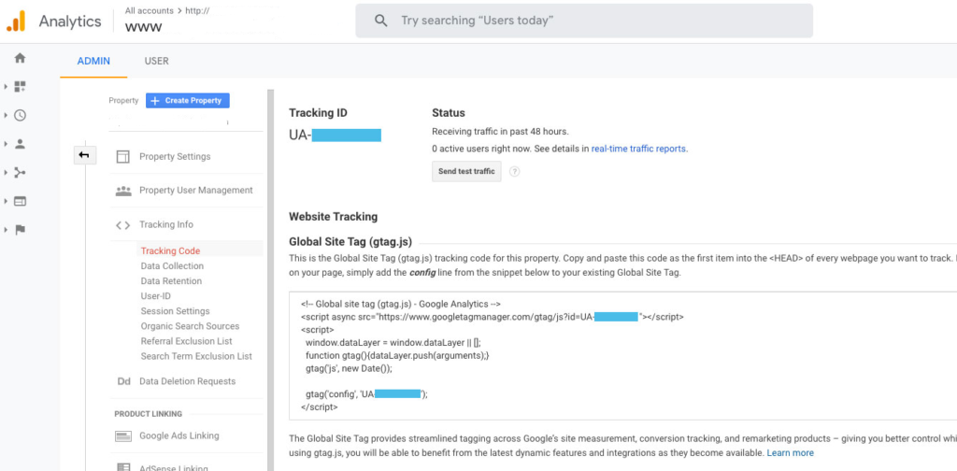
Task: Click the Dd Data Deletion Requests icon
Action: click(124, 381)
